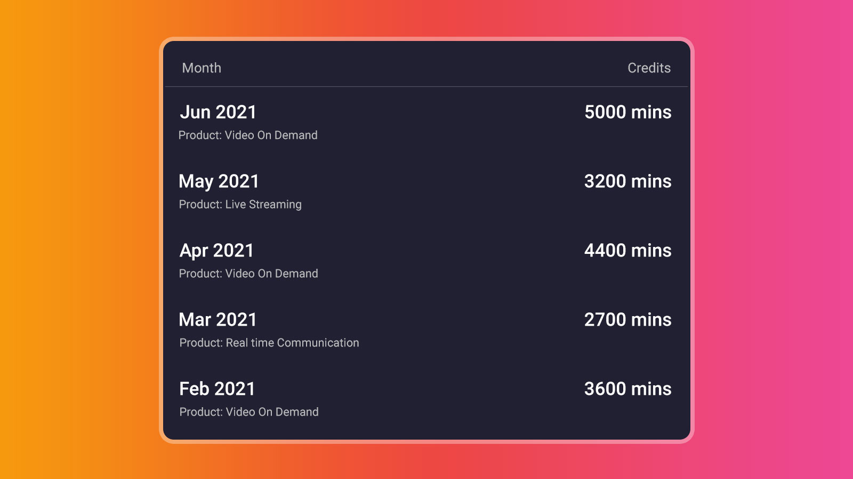Image resolution: width=853 pixels, height=479 pixels.
Task: Open the Apr 2021 entry
Action: pos(216,251)
